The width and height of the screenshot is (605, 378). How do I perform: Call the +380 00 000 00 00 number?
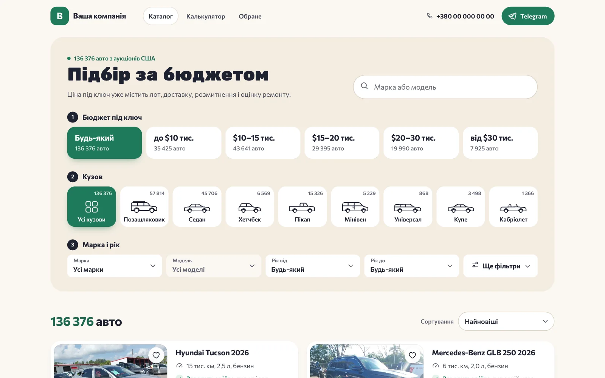point(465,16)
